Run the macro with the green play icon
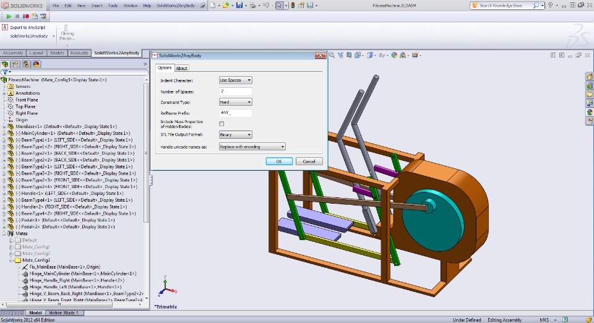Image resolution: width=594 pixels, height=323 pixels. 9,16
